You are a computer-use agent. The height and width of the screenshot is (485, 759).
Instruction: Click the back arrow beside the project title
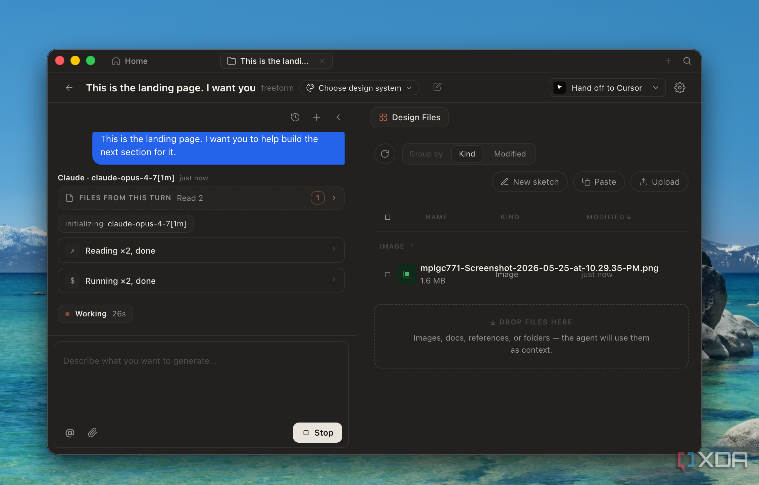[69, 88]
